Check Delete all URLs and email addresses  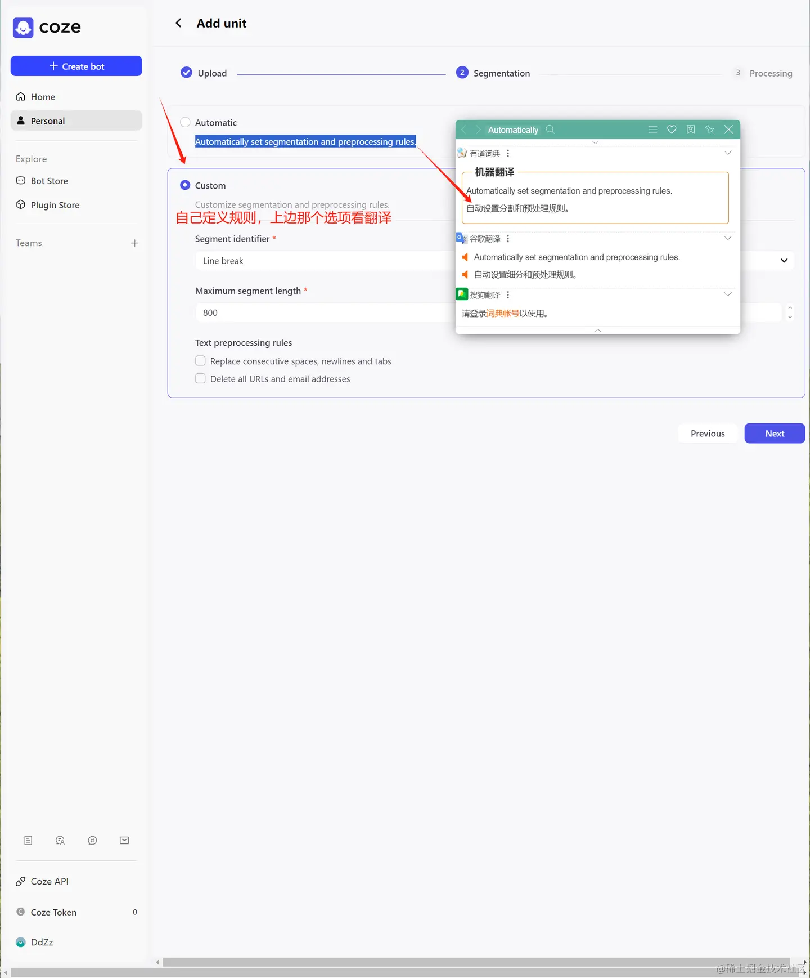(x=200, y=379)
